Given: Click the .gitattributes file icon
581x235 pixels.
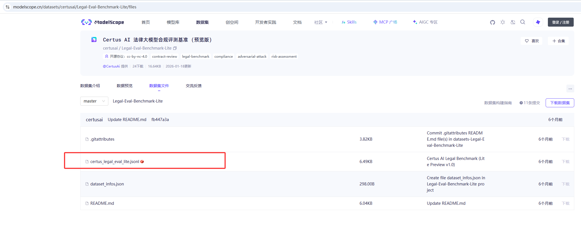Looking at the screenshot, I should (x=87, y=139).
